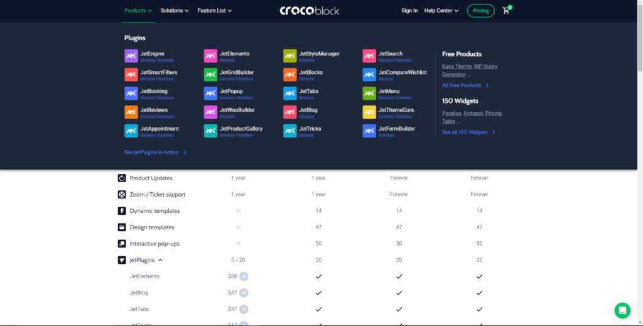
Task: Click the JetElements plugin icon
Action: click(x=210, y=56)
